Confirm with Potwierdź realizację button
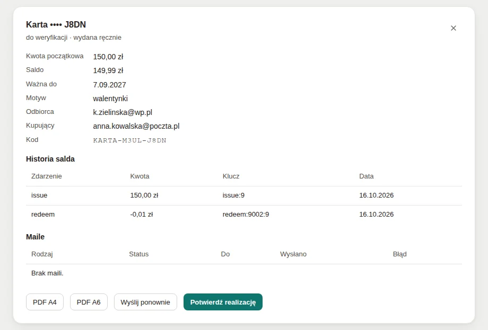The width and height of the screenshot is (488, 330). tap(223, 302)
